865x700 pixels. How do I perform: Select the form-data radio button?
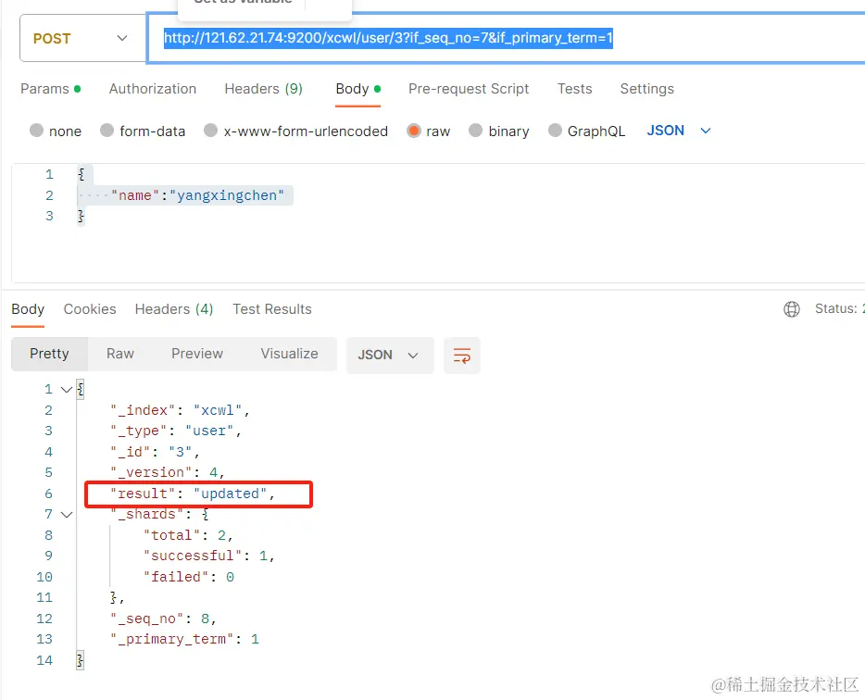(x=107, y=131)
